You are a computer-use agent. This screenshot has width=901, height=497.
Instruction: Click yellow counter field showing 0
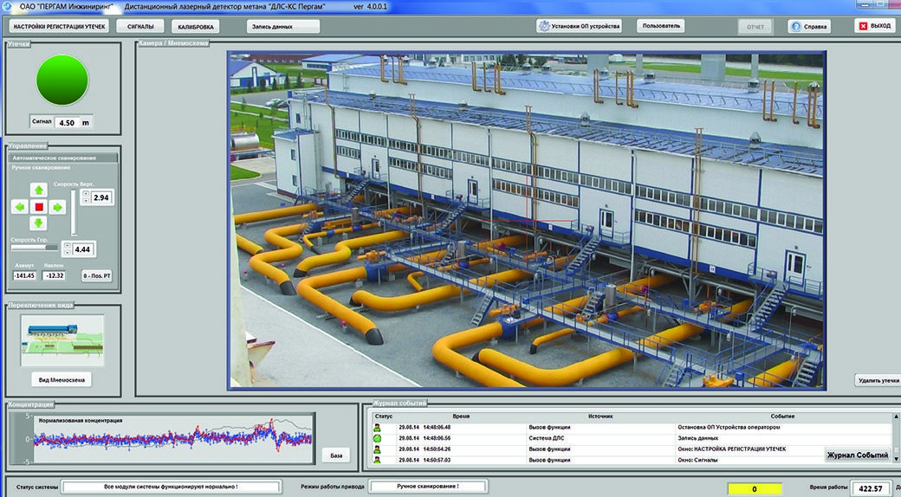(x=755, y=488)
